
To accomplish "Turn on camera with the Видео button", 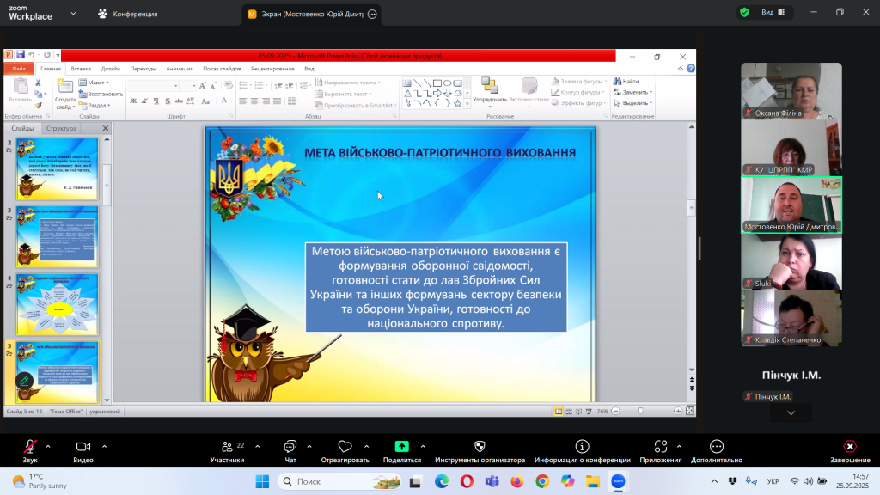I will point(83,447).
